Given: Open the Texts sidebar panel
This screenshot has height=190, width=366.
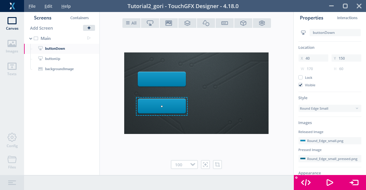Looking at the screenshot, I should [x=12, y=69].
